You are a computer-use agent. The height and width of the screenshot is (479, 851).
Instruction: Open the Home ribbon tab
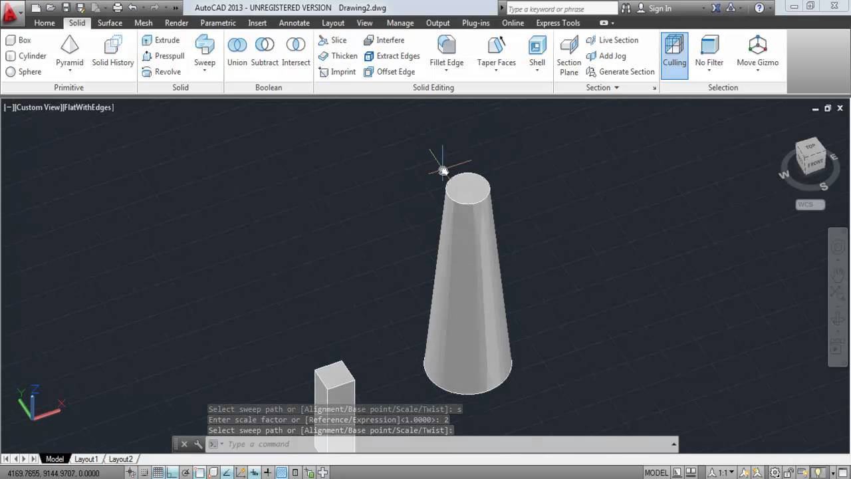[45, 23]
